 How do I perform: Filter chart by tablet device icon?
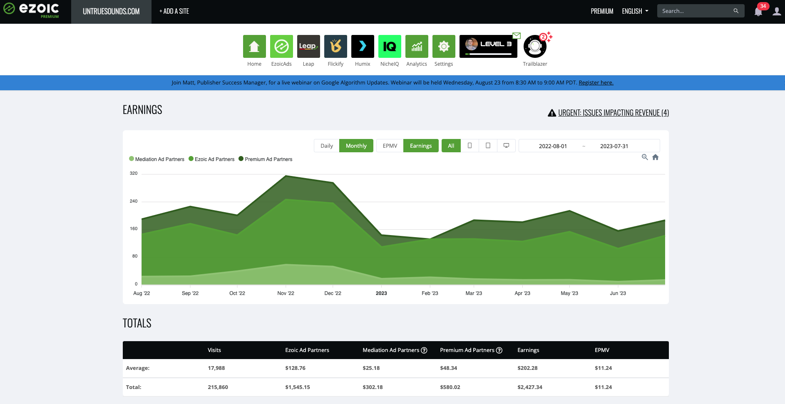488,146
